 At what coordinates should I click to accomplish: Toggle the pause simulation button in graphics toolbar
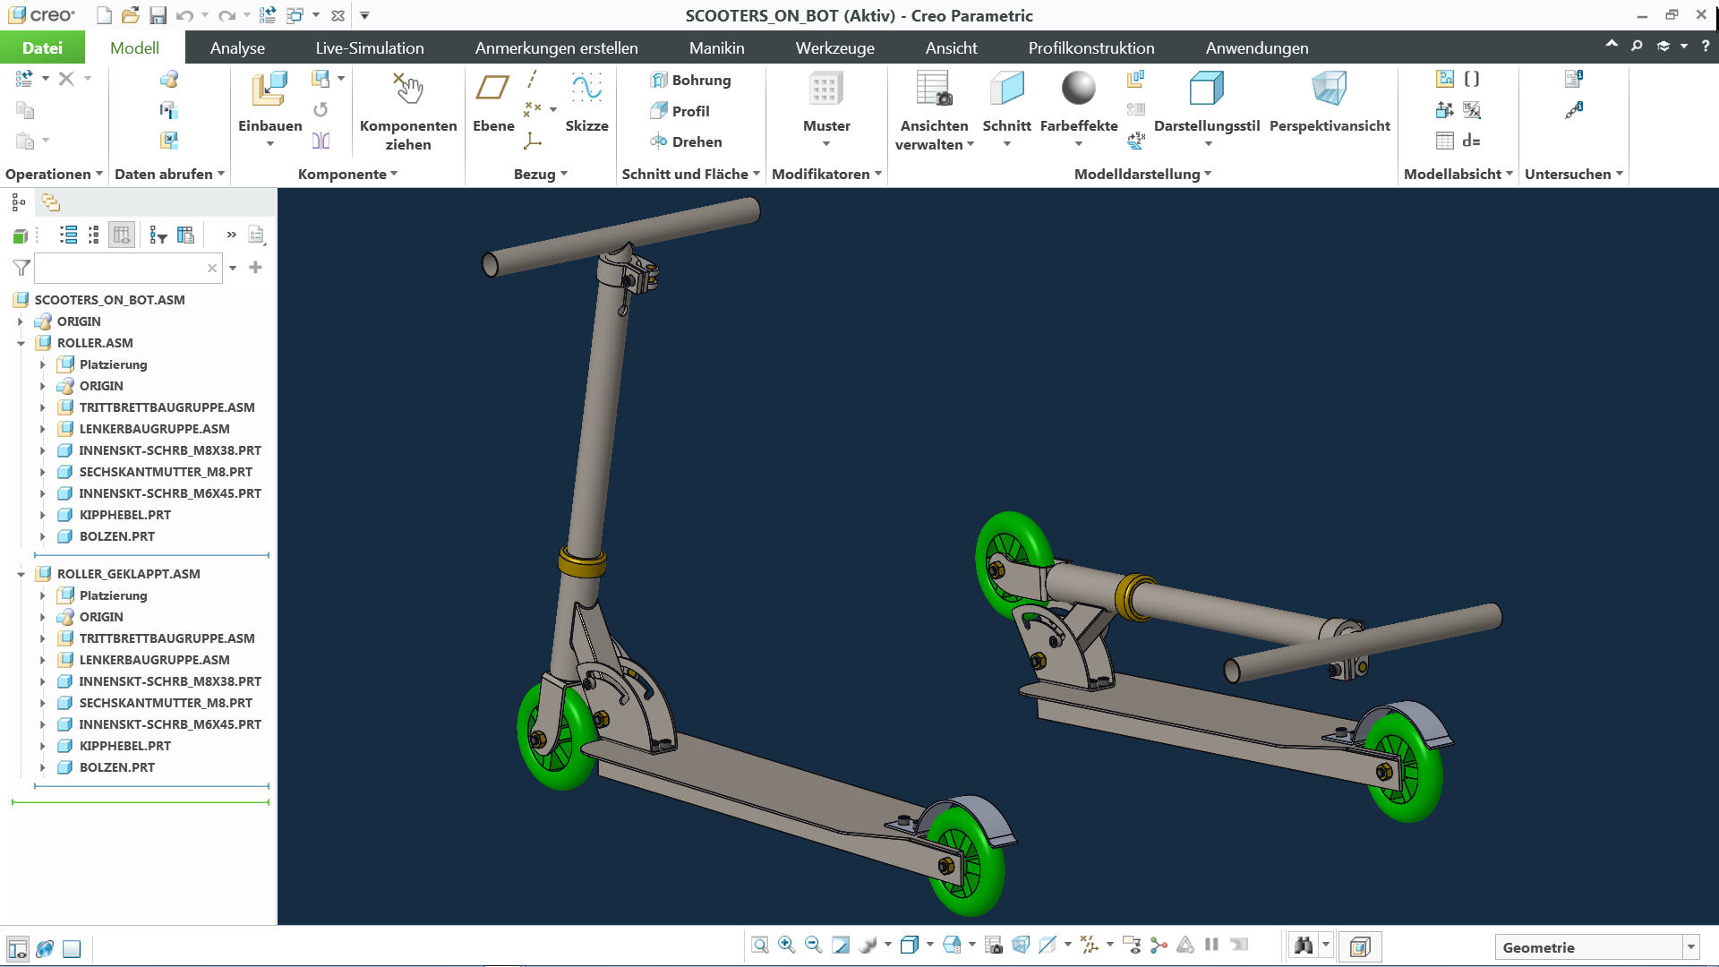coord(1212,945)
